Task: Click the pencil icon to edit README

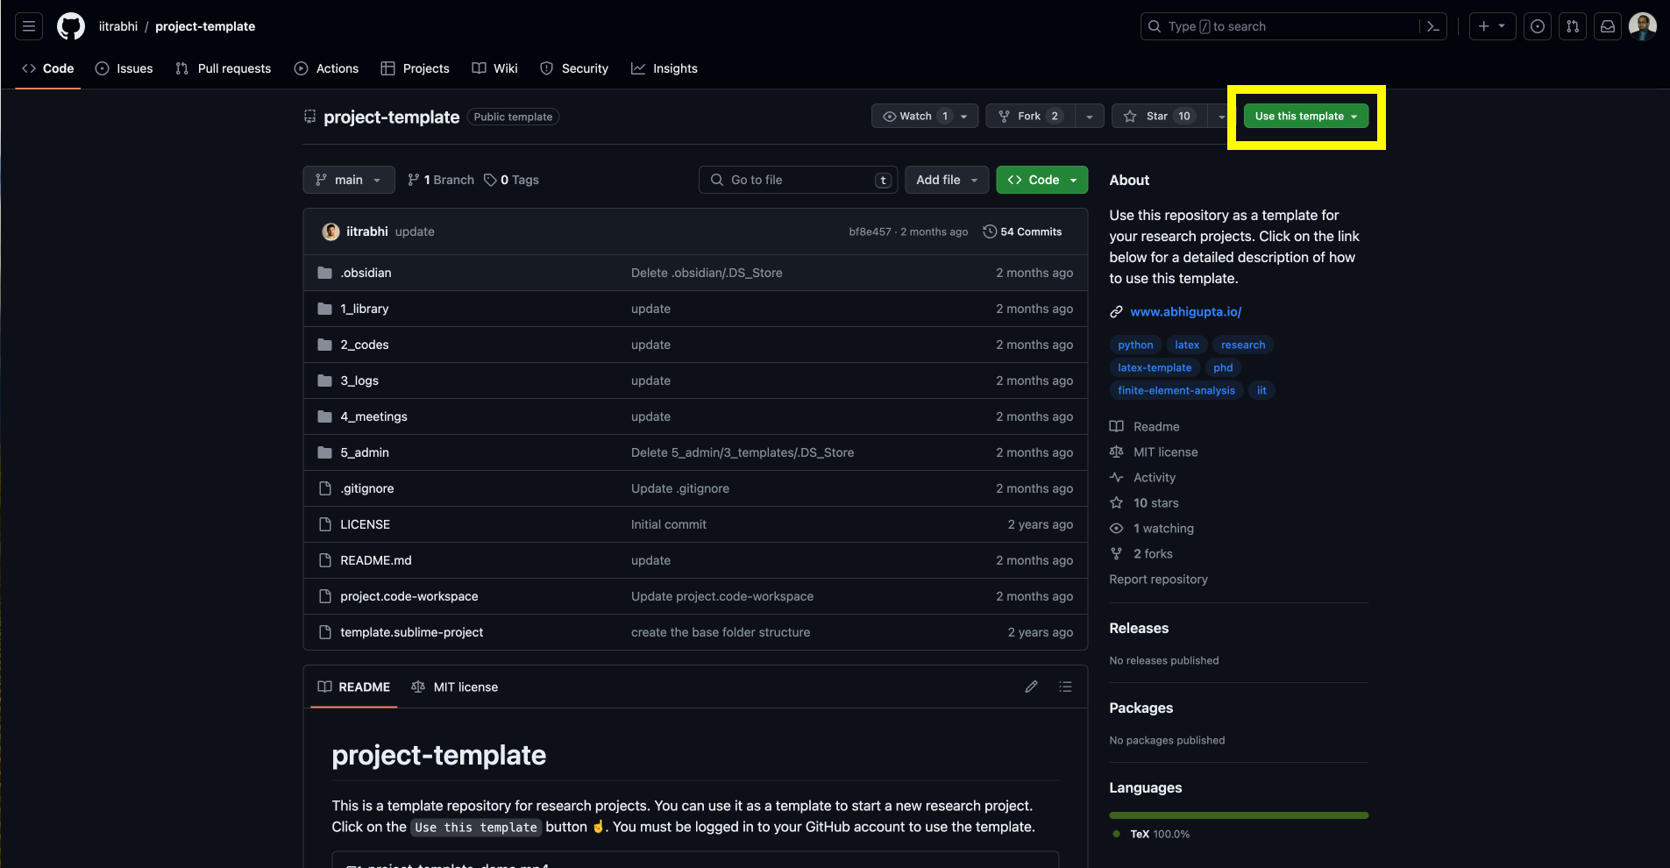Action: click(x=1031, y=687)
